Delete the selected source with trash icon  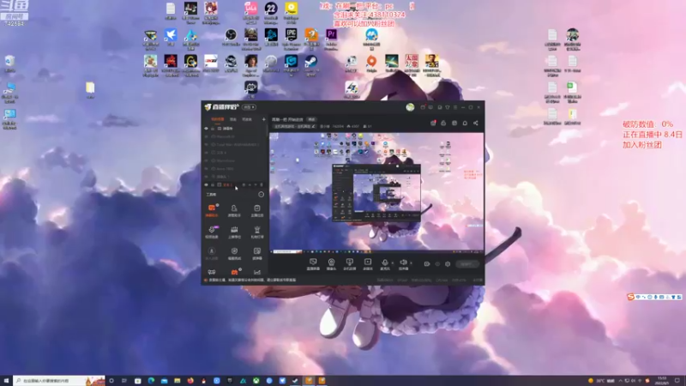click(x=262, y=185)
